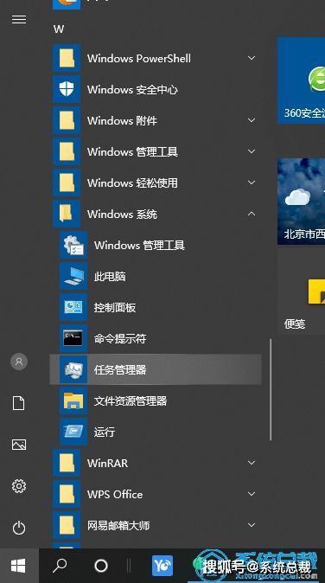Screen dimensions: 325x583
Task: Select the WinRAR label
Action: [108, 464]
